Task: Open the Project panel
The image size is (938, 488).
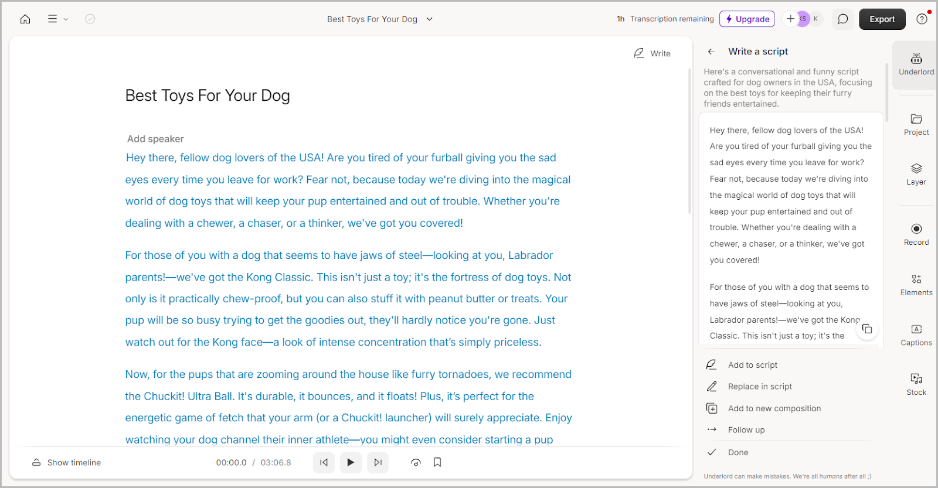Action: 916,125
